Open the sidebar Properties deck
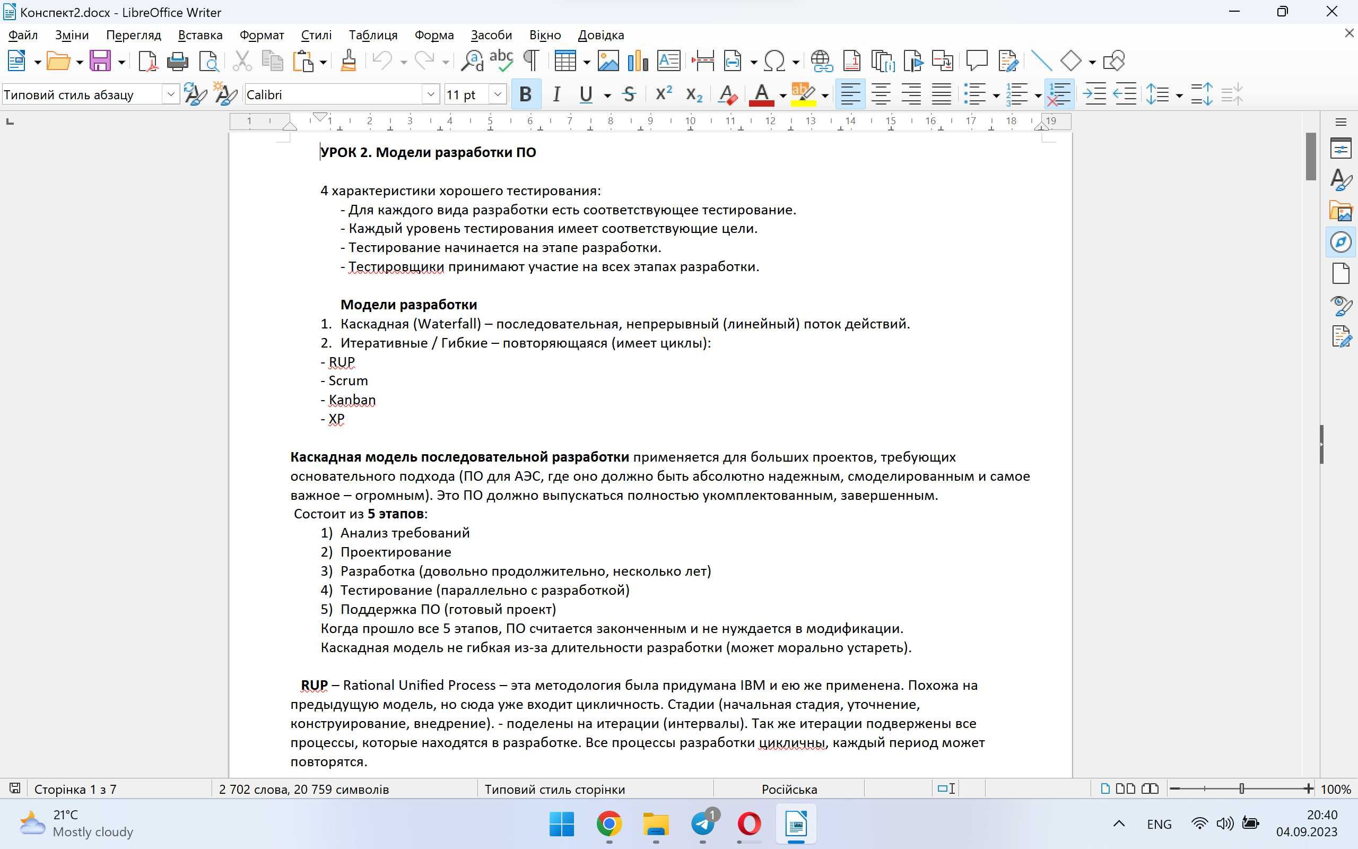This screenshot has width=1358, height=849. tap(1340, 149)
